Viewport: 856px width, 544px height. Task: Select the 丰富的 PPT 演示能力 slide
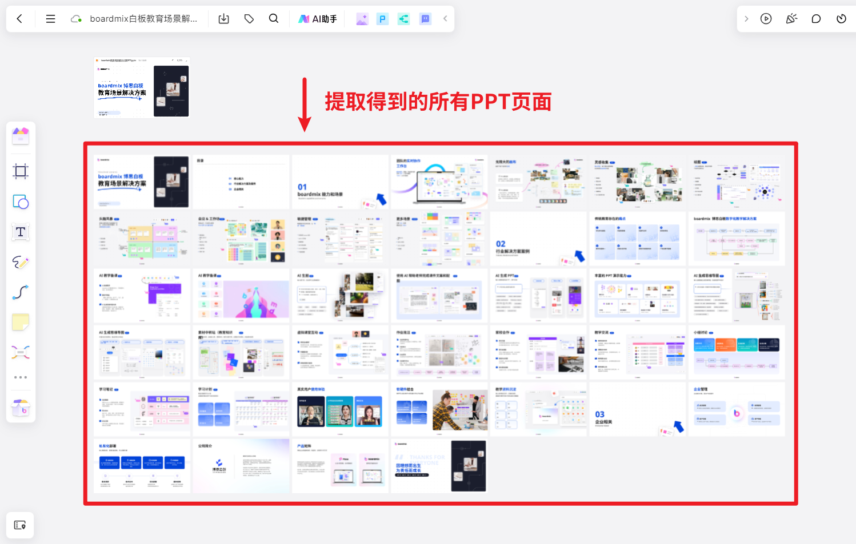[638, 296]
